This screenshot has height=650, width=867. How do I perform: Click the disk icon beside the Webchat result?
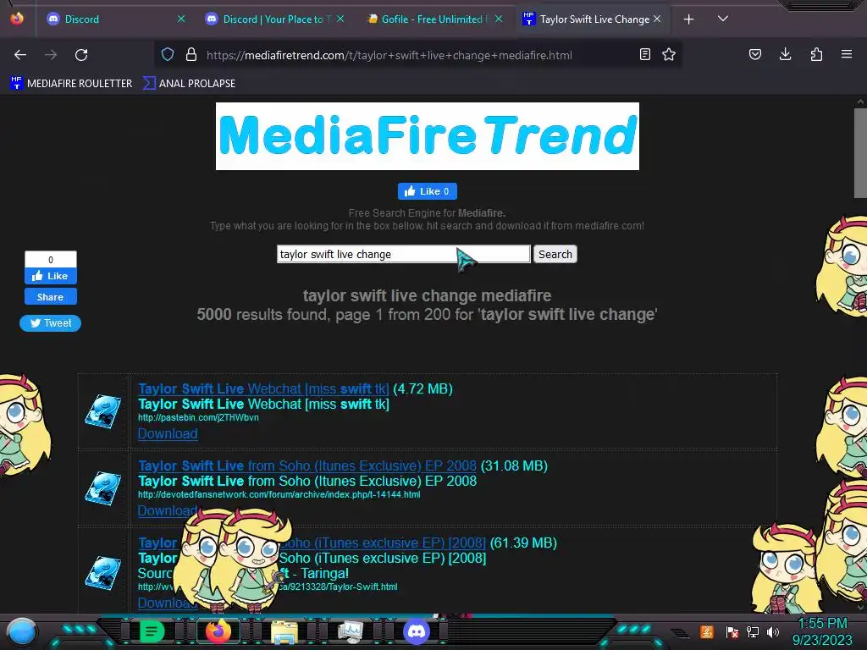[x=103, y=411]
